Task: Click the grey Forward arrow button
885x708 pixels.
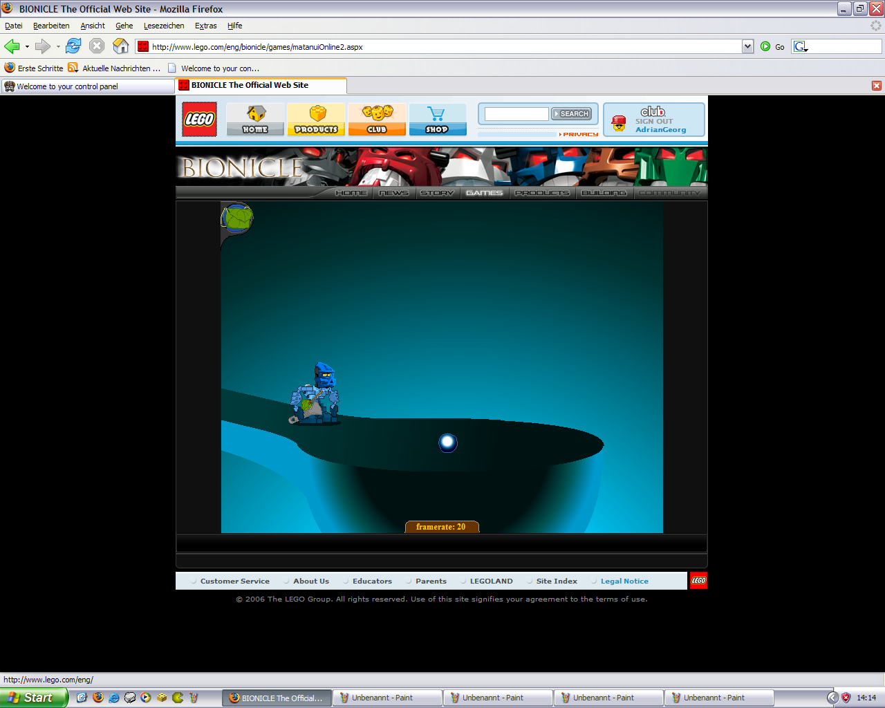Action: (43, 46)
